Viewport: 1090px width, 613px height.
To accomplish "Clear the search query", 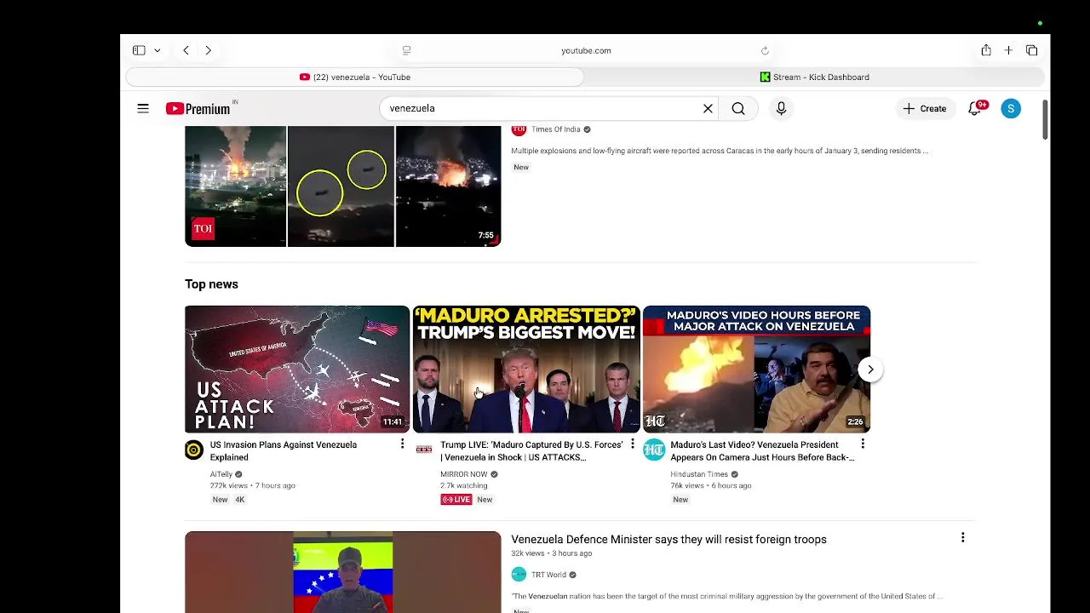I will point(708,108).
